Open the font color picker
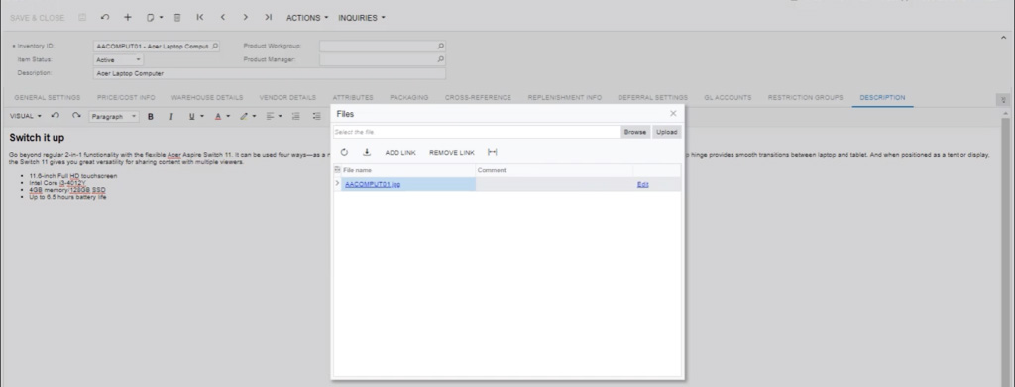1015x387 pixels. point(222,116)
